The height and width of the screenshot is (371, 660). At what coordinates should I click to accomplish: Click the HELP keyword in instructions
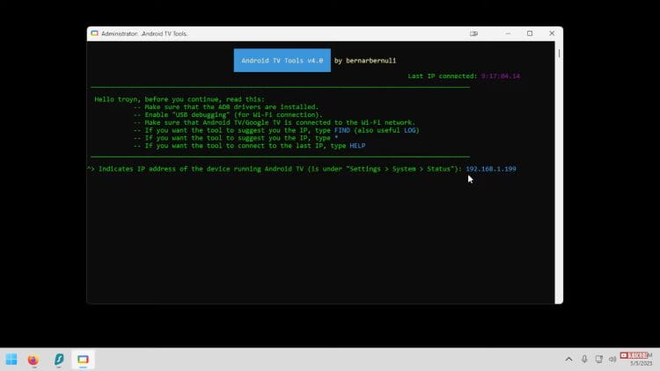pyautogui.click(x=357, y=146)
